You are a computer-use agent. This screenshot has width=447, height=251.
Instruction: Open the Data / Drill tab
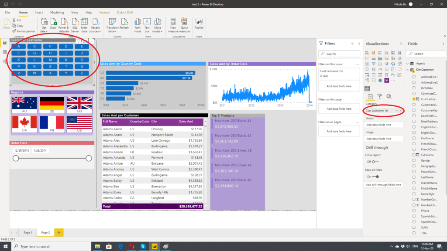[x=125, y=13]
